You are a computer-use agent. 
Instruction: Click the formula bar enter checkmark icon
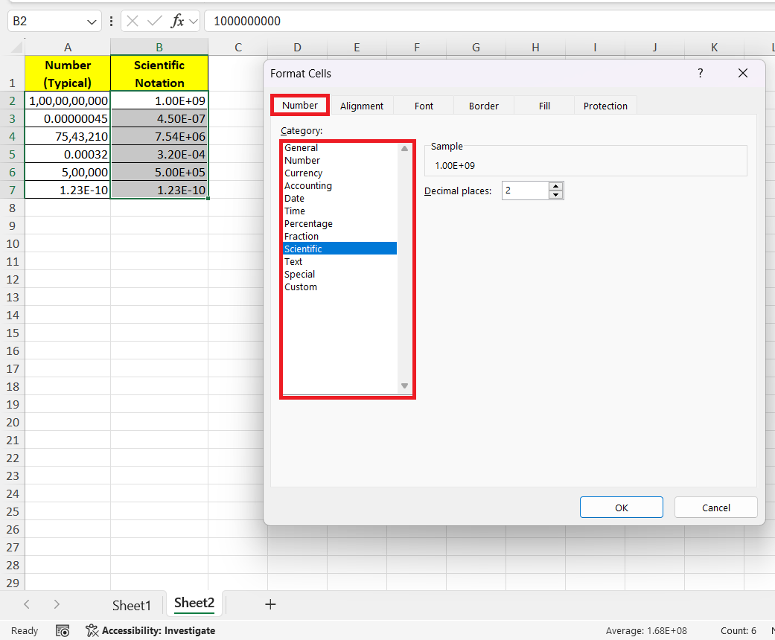(154, 21)
